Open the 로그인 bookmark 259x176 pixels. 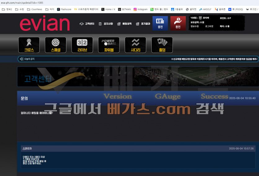[252, 9]
